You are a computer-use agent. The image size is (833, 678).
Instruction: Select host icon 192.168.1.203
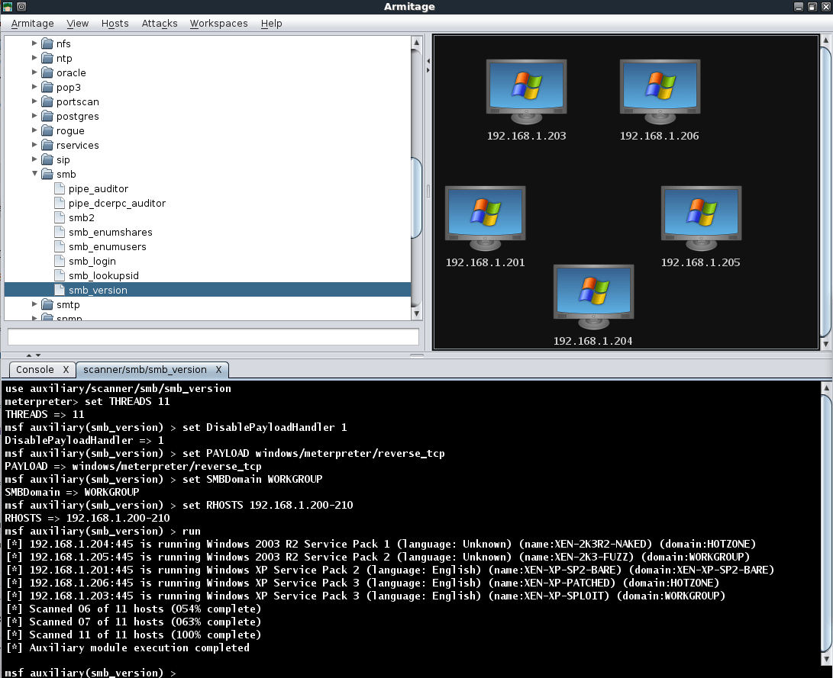pos(526,92)
